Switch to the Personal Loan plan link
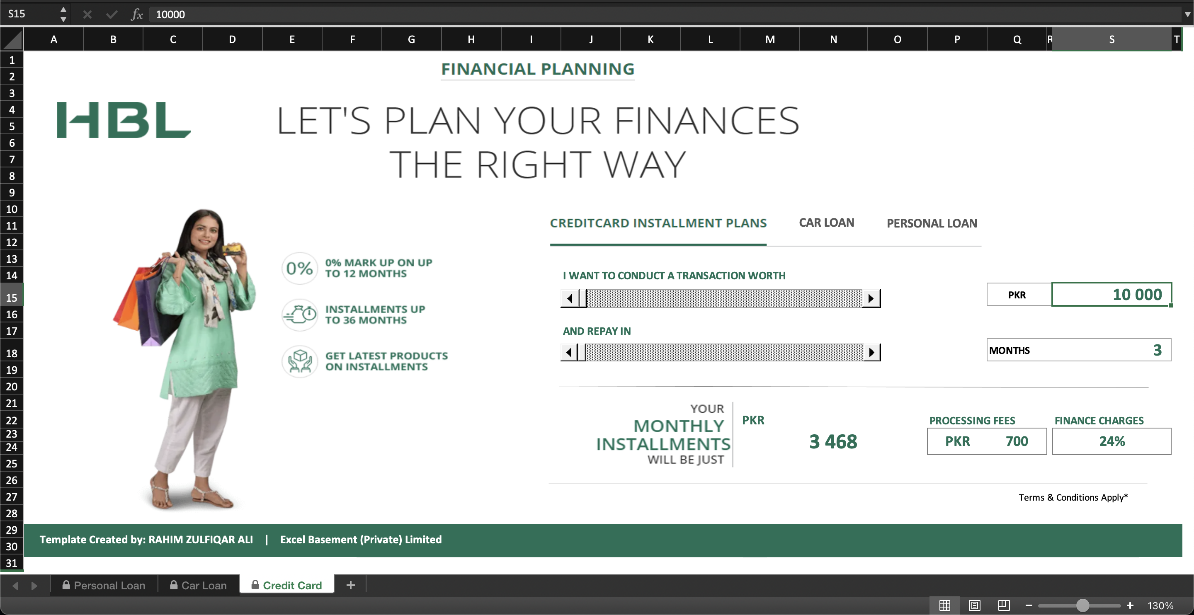The image size is (1194, 615). [932, 223]
